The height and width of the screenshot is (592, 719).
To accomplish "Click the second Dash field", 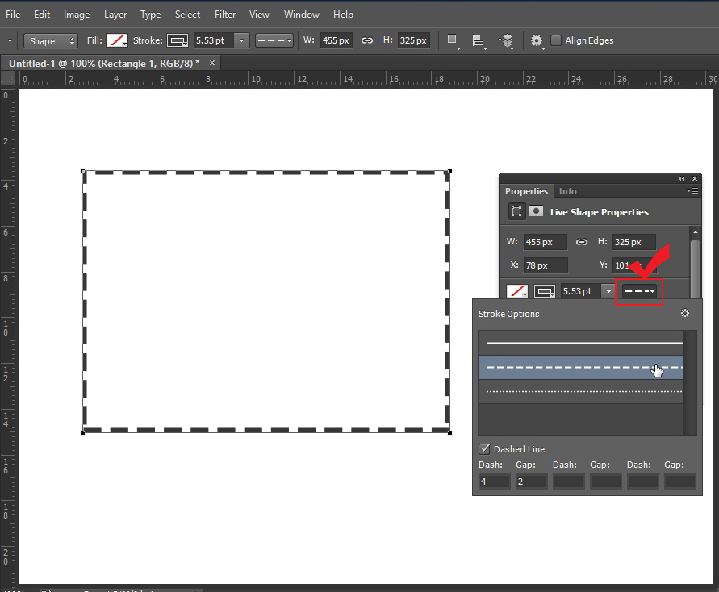I will [569, 482].
